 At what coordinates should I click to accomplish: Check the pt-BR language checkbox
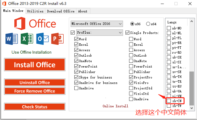(x=169, y=43)
